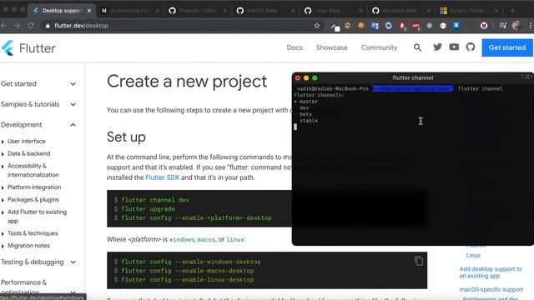Click the blue translate extension icon
This screenshot has height=300, width=534.
tap(375, 26)
